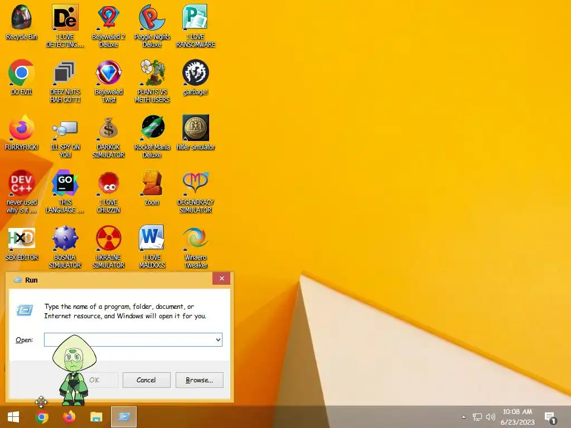Viewport: 571px width, 428px height.
Task: Close the Run dialog with X
Action: pyautogui.click(x=221, y=279)
